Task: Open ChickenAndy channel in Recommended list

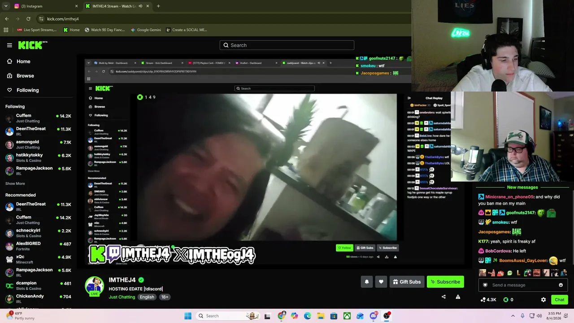Action: tap(38, 299)
